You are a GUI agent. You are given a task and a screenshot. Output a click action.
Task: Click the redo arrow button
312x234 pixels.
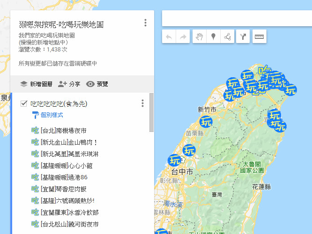click(183, 37)
